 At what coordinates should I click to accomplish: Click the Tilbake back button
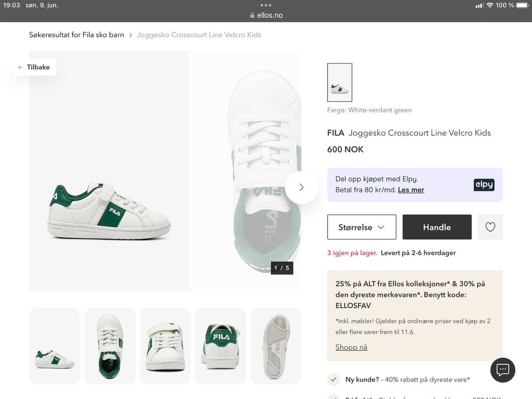click(34, 67)
